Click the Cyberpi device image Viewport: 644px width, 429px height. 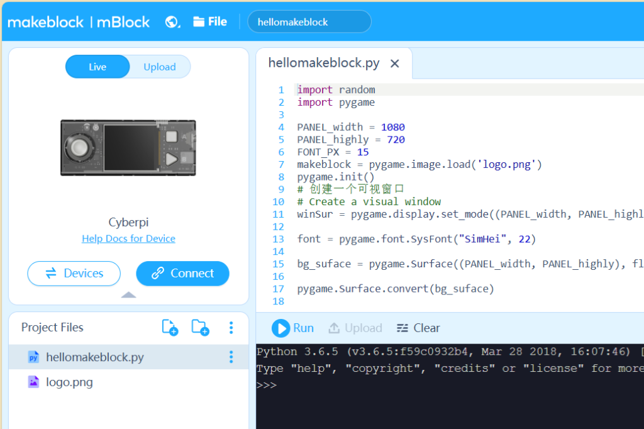(128, 148)
